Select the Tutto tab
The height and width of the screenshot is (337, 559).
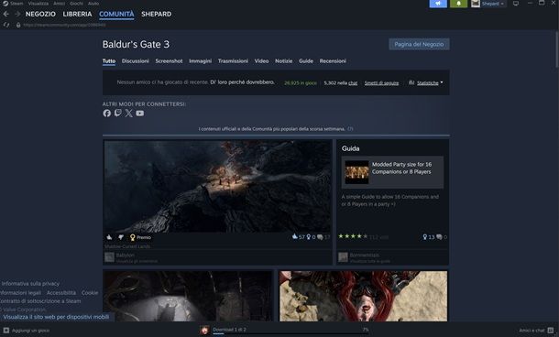click(x=109, y=61)
